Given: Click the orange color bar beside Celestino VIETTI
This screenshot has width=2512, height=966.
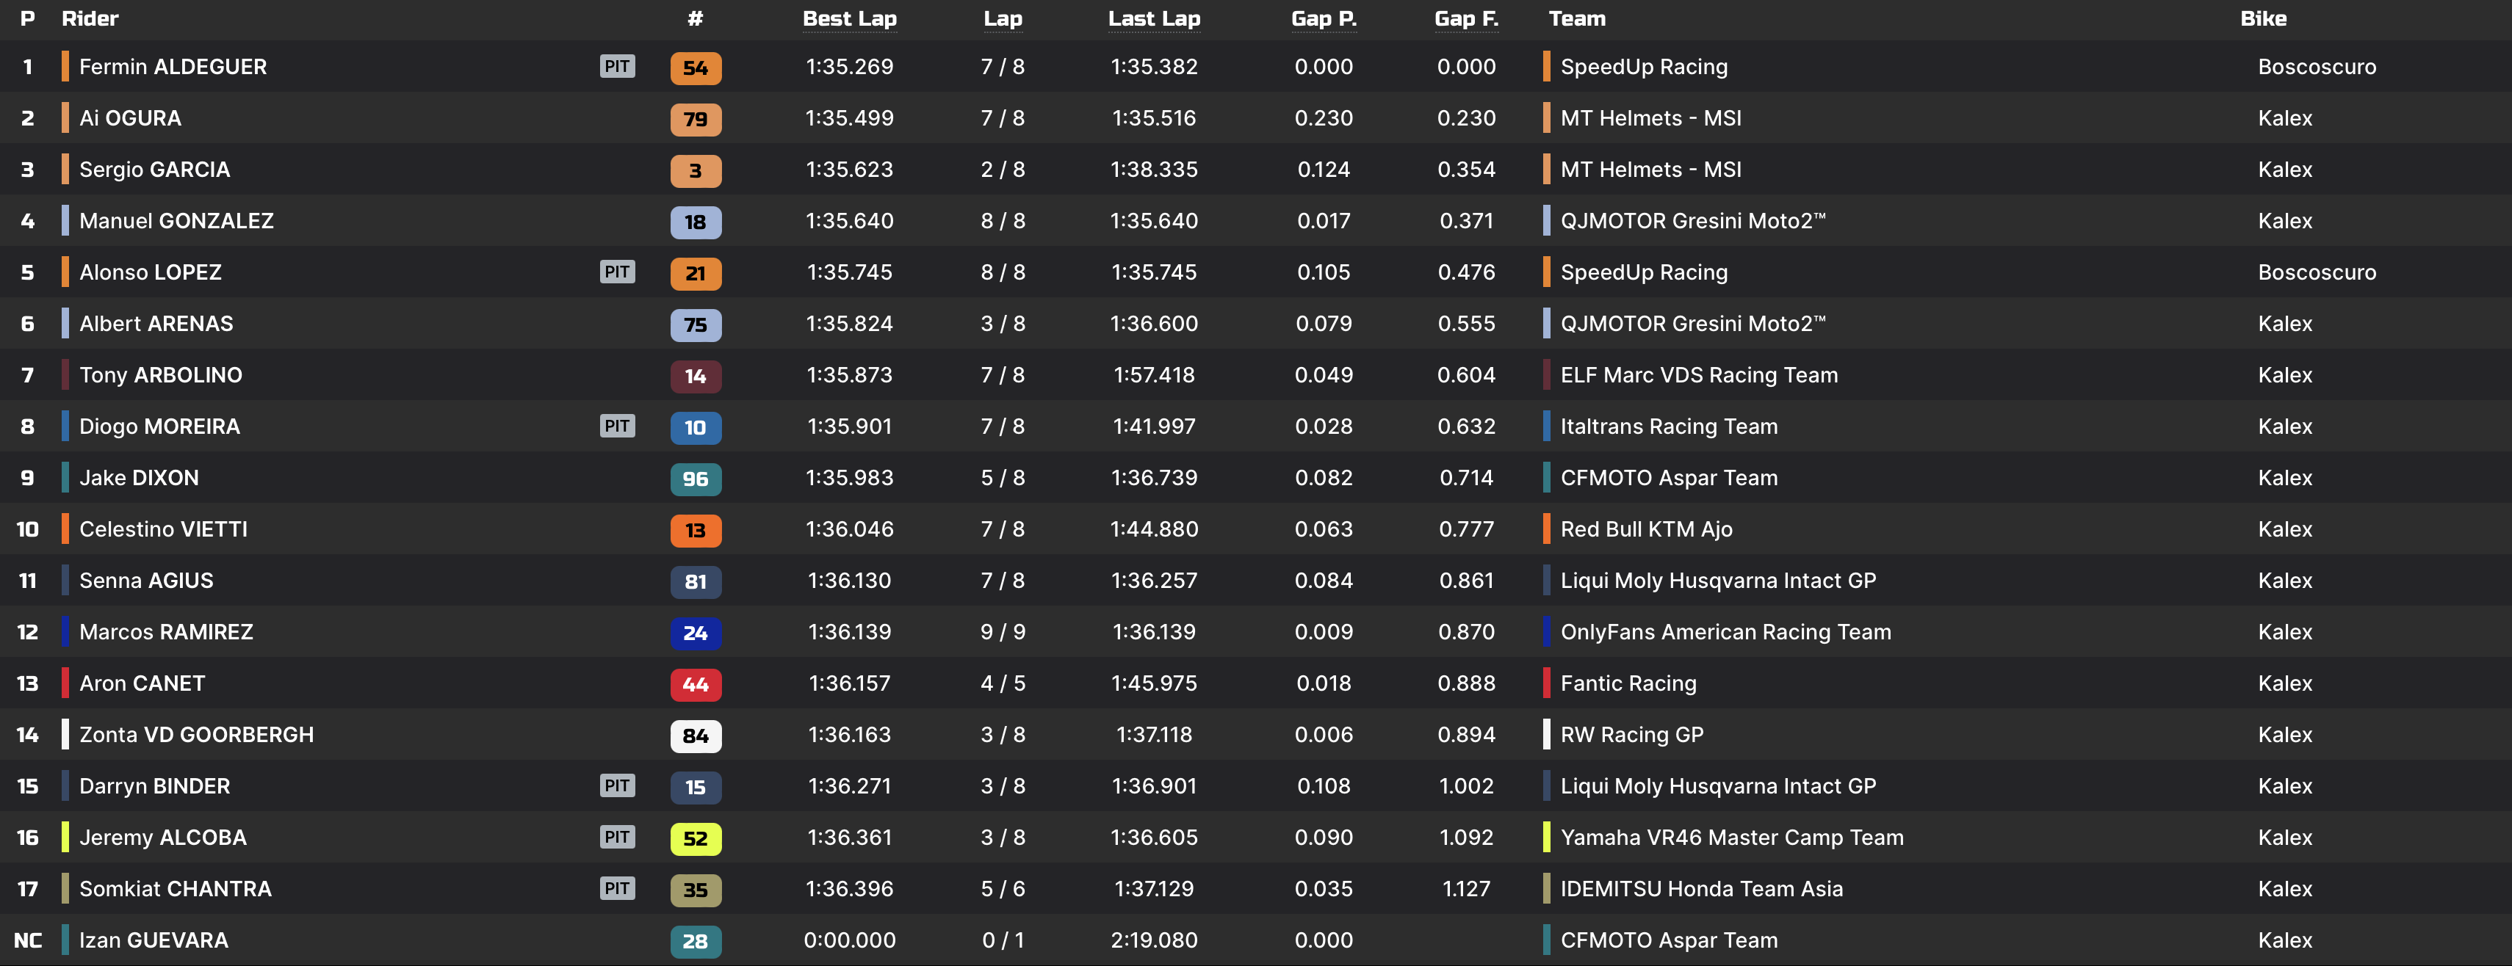Looking at the screenshot, I should coord(65,529).
